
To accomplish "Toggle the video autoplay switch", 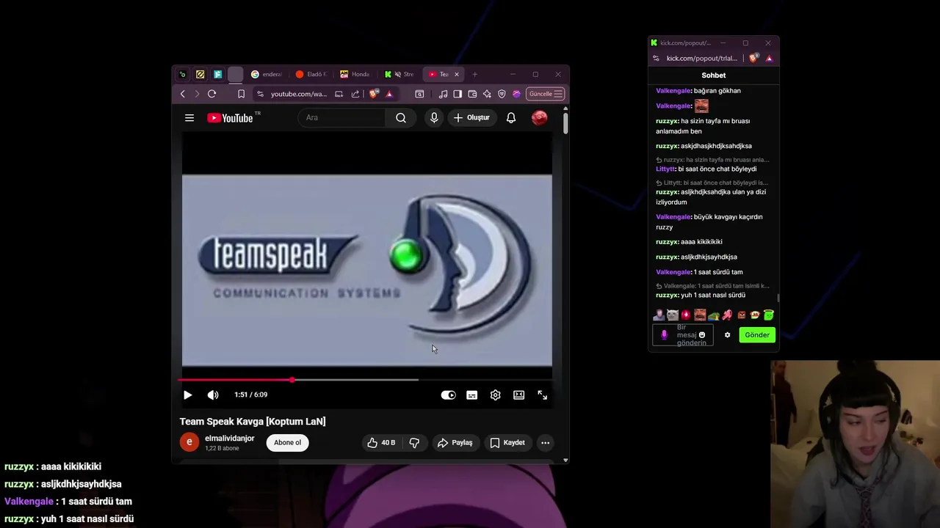I will click(x=448, y=395).
